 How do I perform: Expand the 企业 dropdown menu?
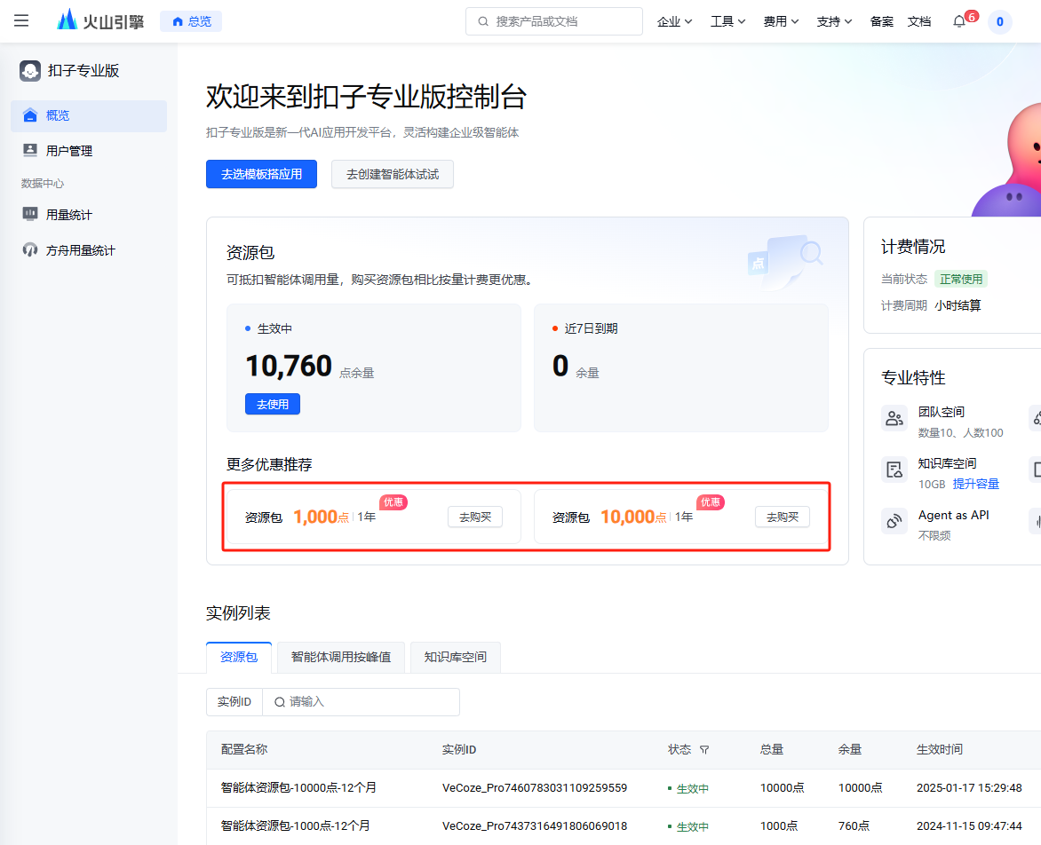pos(674,22)
